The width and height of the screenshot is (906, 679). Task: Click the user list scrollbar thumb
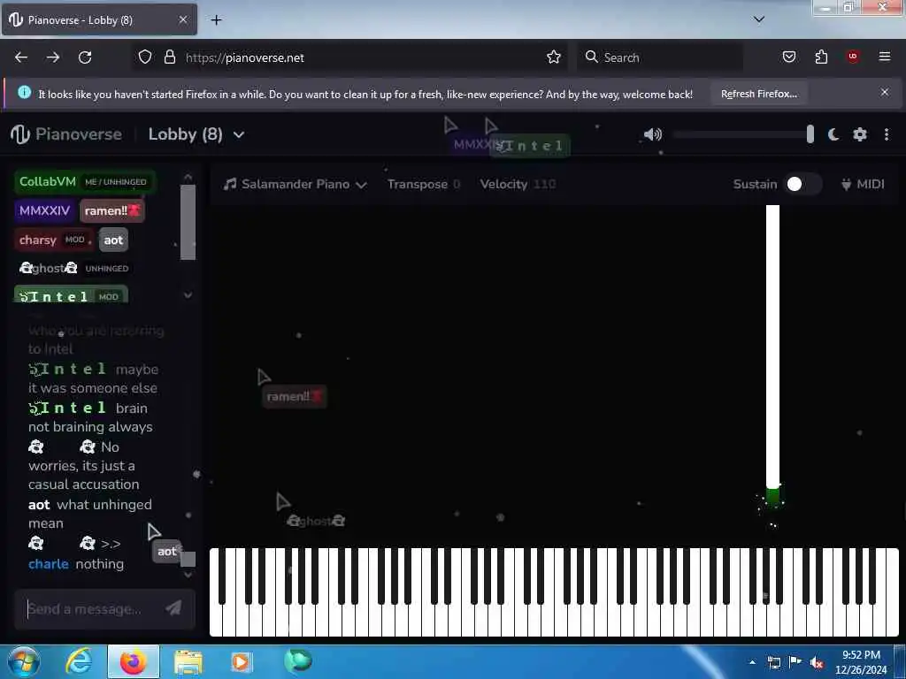pos(188,222)
